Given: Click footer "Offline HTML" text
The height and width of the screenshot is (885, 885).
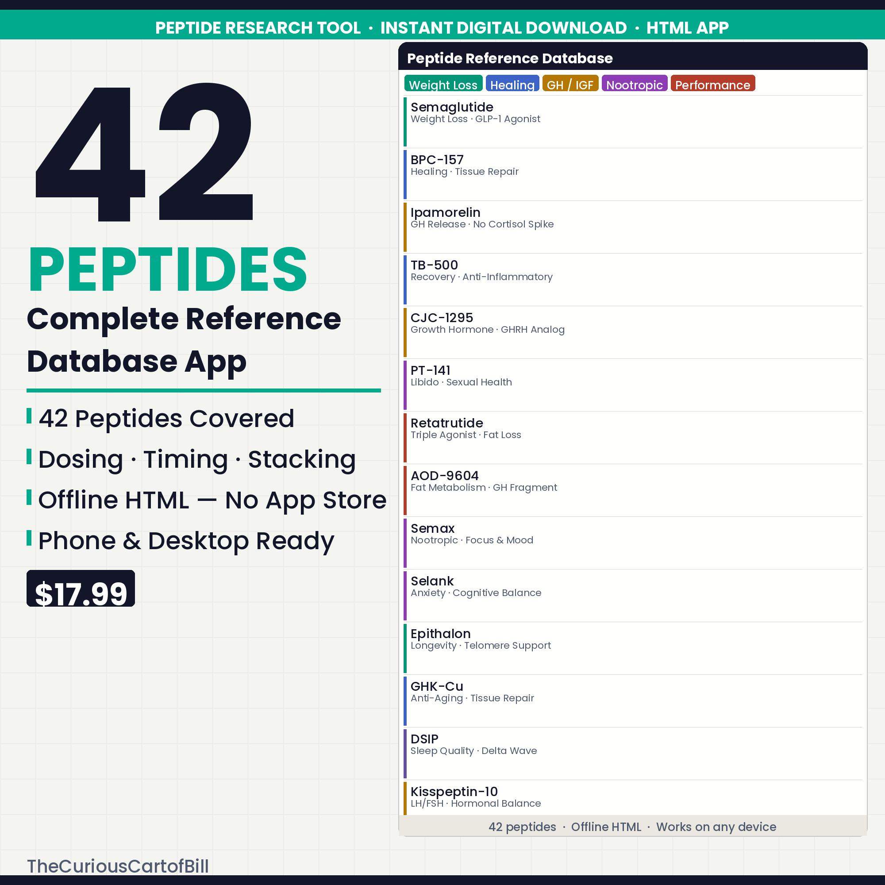Looking at the screenshot, I should point(606,827).
